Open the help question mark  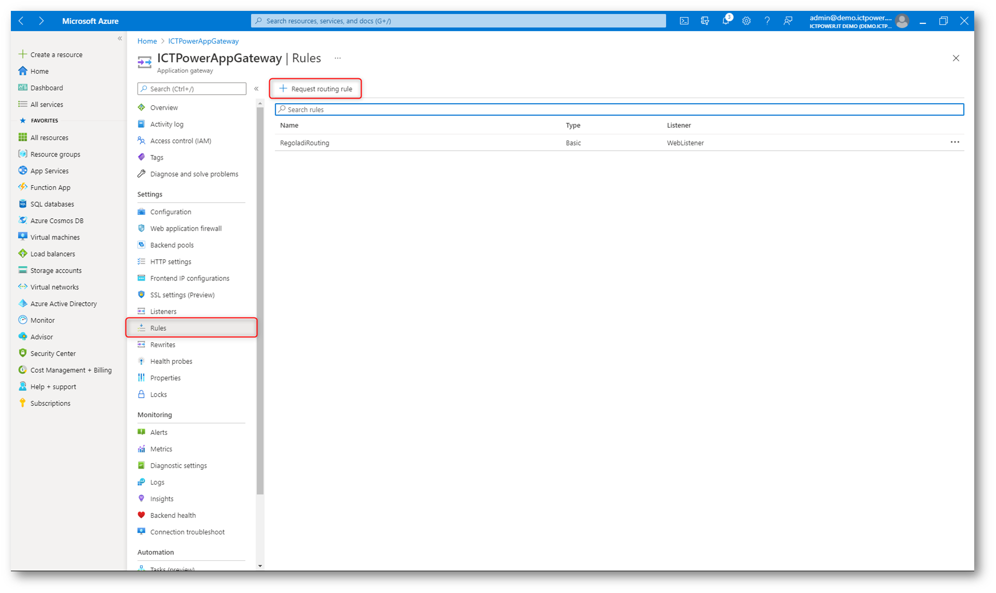click(x=767, y=21)
